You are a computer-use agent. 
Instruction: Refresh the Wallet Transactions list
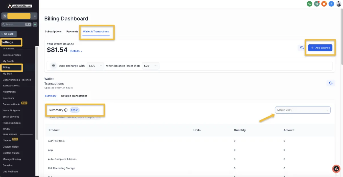point(331,83)
